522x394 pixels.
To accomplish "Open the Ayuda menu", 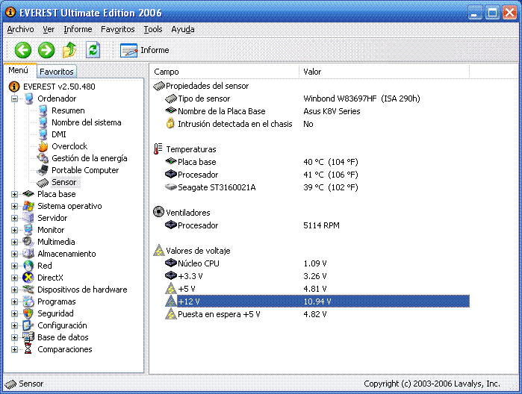I will point(183,29).
